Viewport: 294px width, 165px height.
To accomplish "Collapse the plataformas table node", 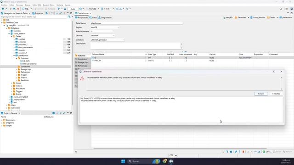I will [x=14, y=55].
